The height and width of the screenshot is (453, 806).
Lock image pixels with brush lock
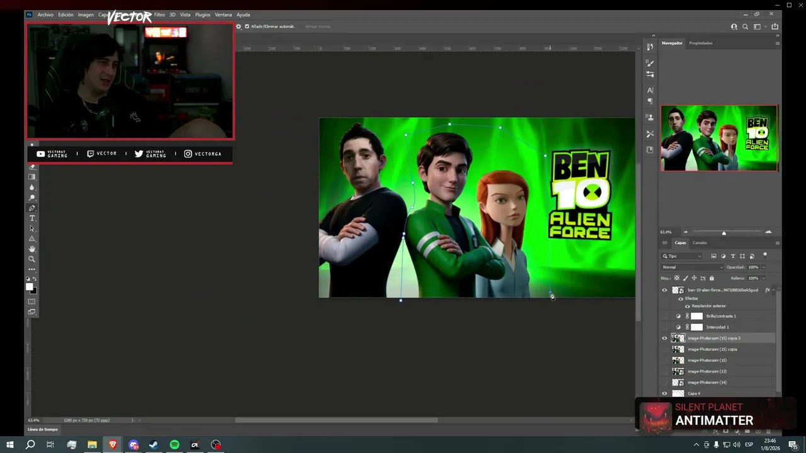686,278
